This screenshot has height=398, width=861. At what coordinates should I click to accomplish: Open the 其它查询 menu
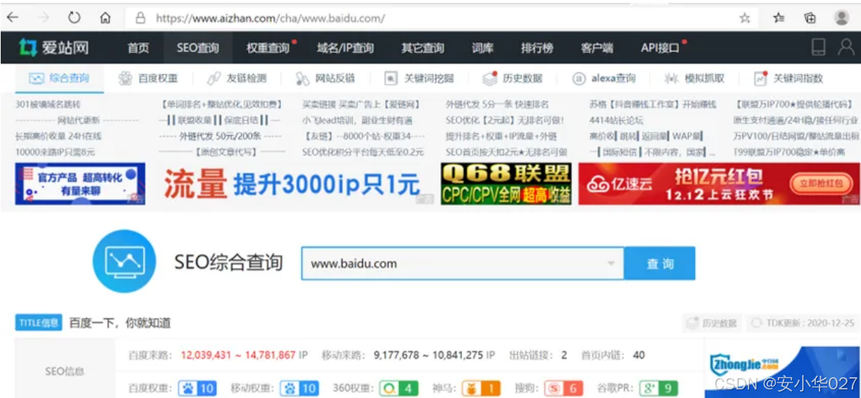pos(423,48)
